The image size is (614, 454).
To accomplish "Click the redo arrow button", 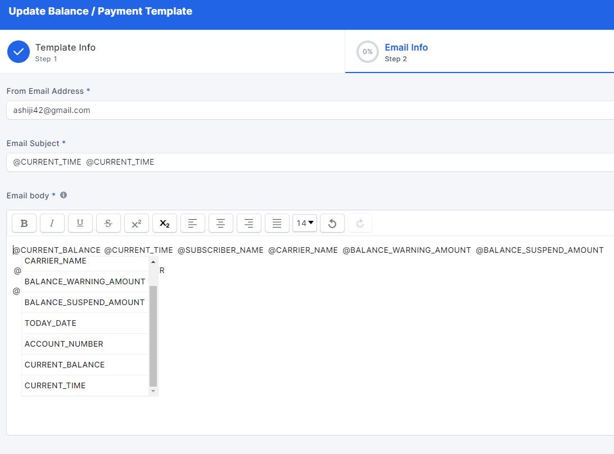I will pos(360,223).
